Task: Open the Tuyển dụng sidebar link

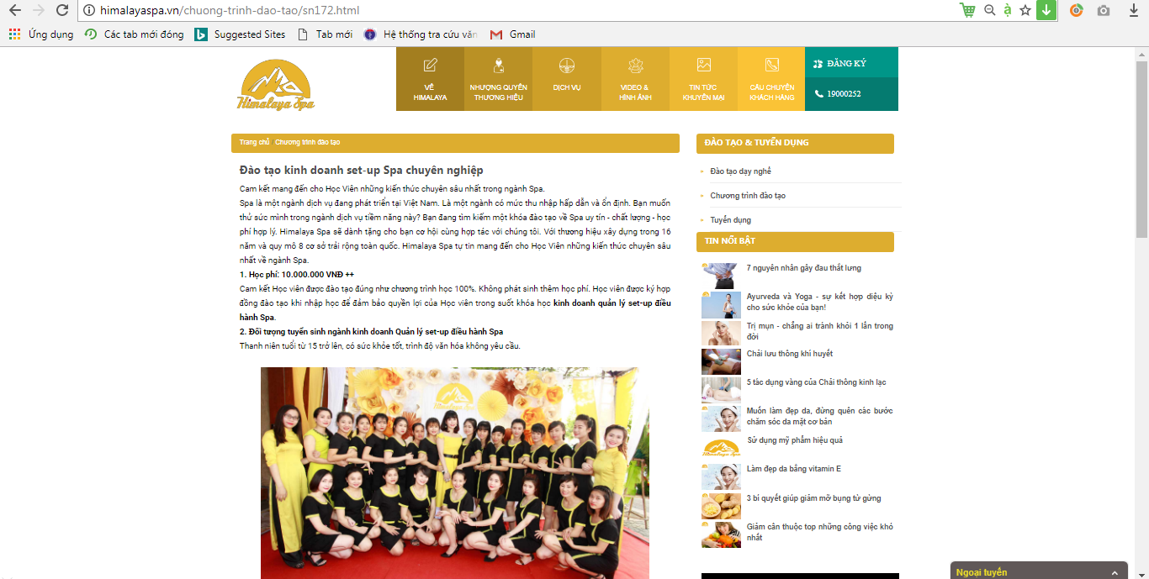Action: 730,220
